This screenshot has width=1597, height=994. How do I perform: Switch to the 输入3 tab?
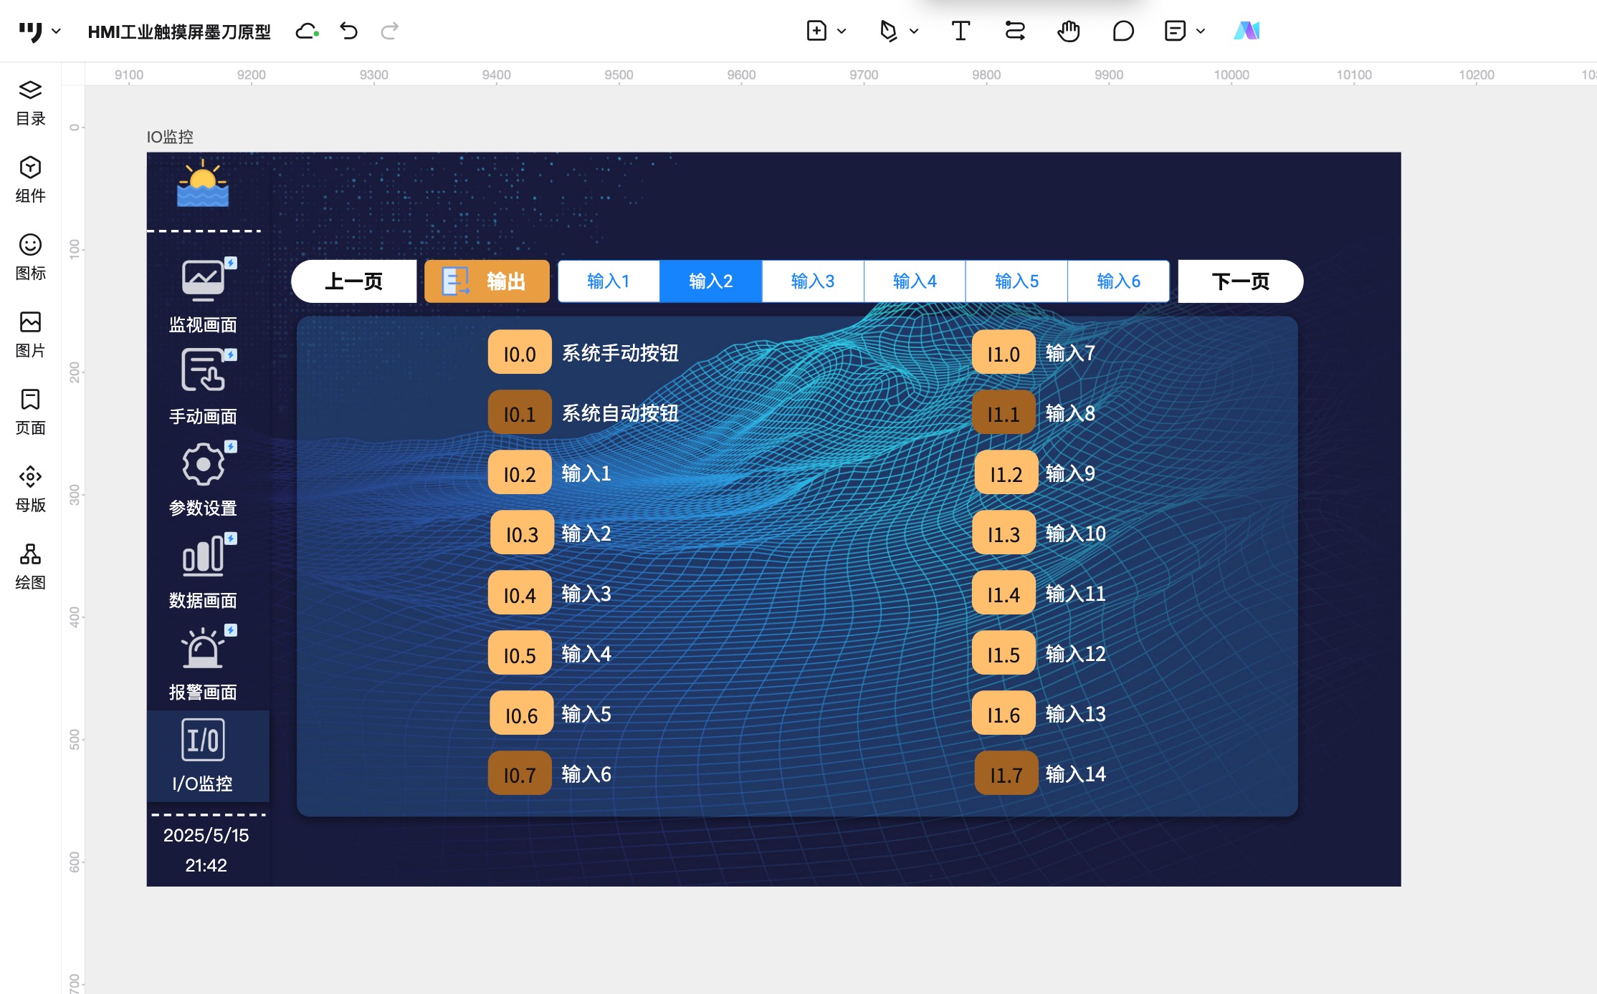(812, 281)
